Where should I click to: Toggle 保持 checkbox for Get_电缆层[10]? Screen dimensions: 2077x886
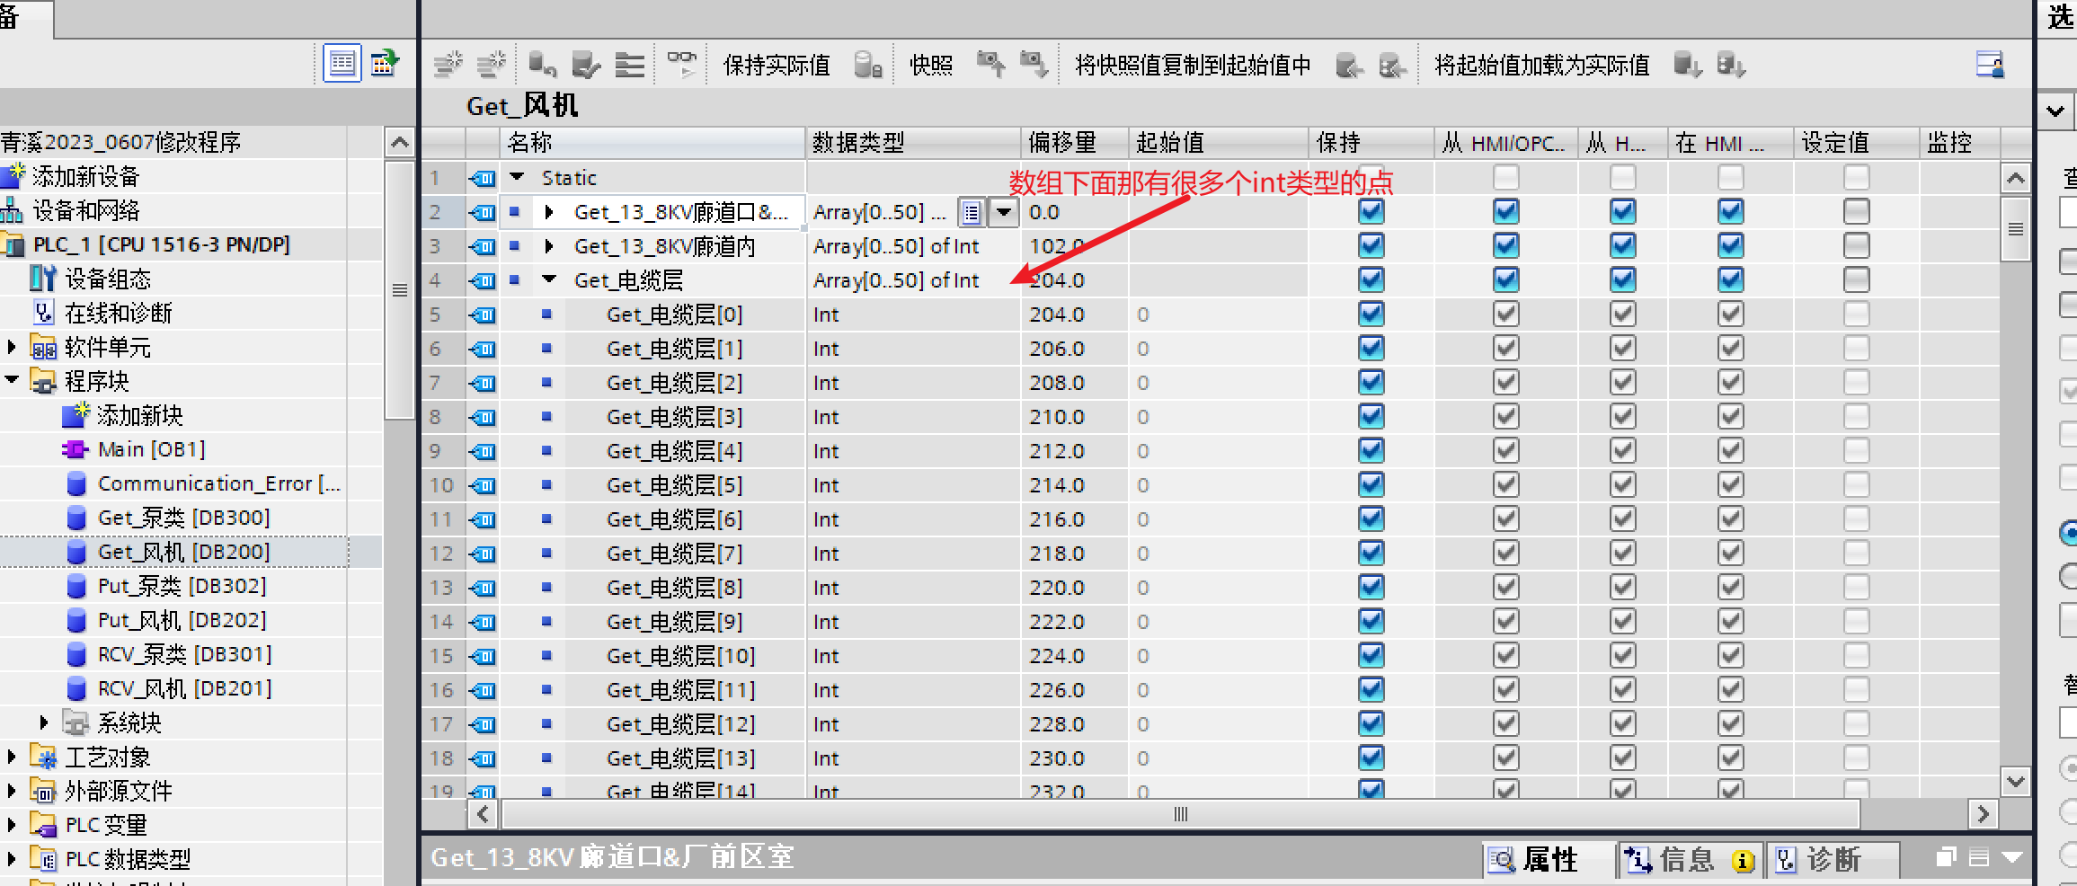[1371, 656]
